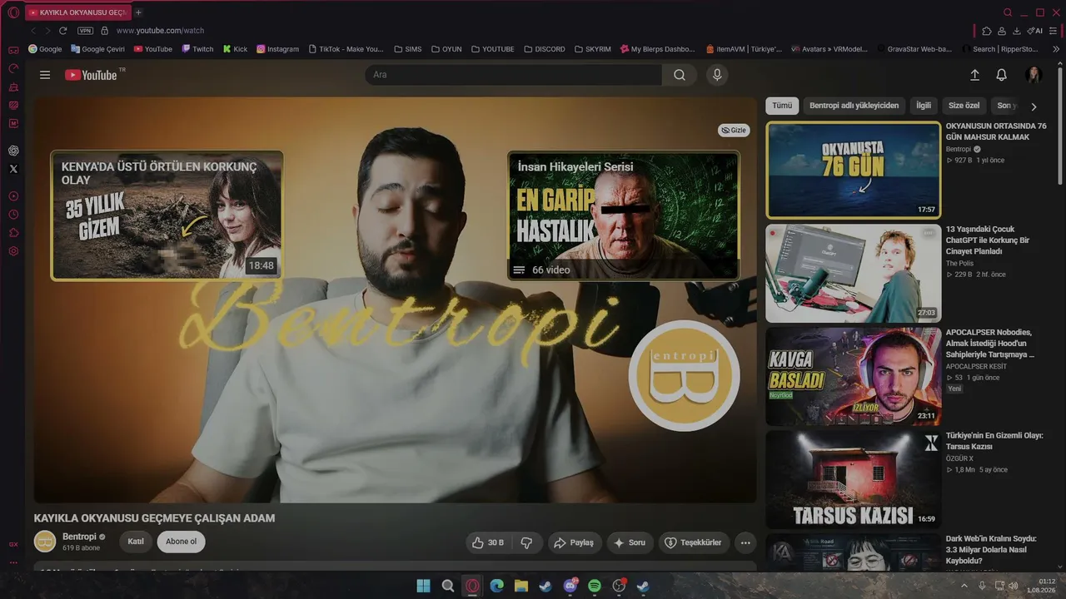Start voice search with the microphone

[717, 75]
